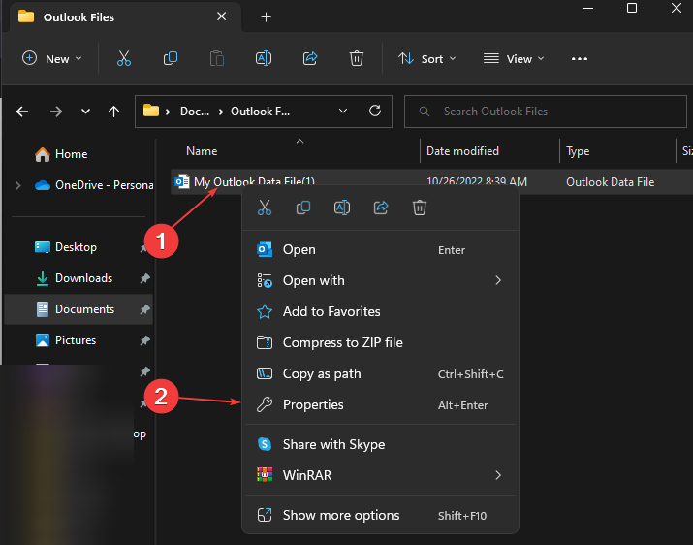Open the See more three-dots menu
The width and height of the screenshot is (693, 545).
click(x=579, y=59)
